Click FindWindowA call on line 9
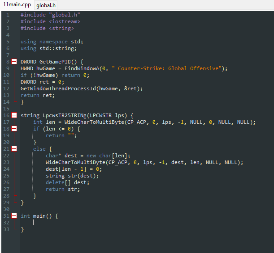The height and width of the screenshot is (253, 274). click(x=82, y=68)
